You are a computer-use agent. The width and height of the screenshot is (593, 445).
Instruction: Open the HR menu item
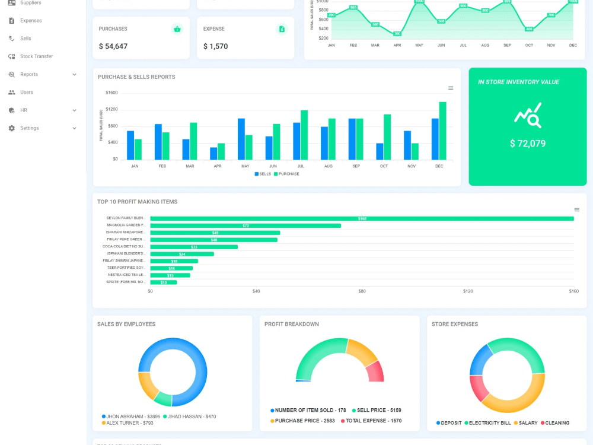coord(24,110)
